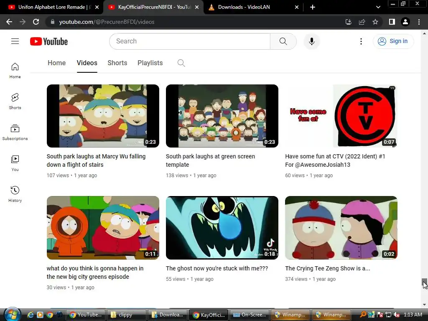The height and width of the screenshot is (321, 428).
Task: Open YouTube settings three-dot menu
Action: coord(361,41)
